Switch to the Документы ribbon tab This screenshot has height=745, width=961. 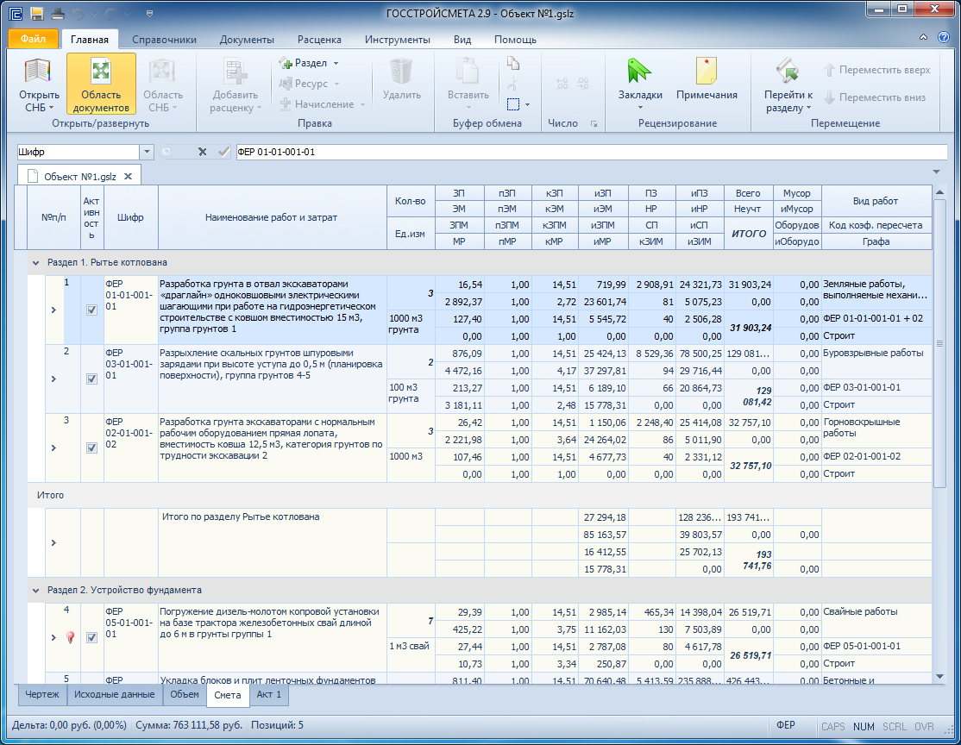click(x=247, y=39)
